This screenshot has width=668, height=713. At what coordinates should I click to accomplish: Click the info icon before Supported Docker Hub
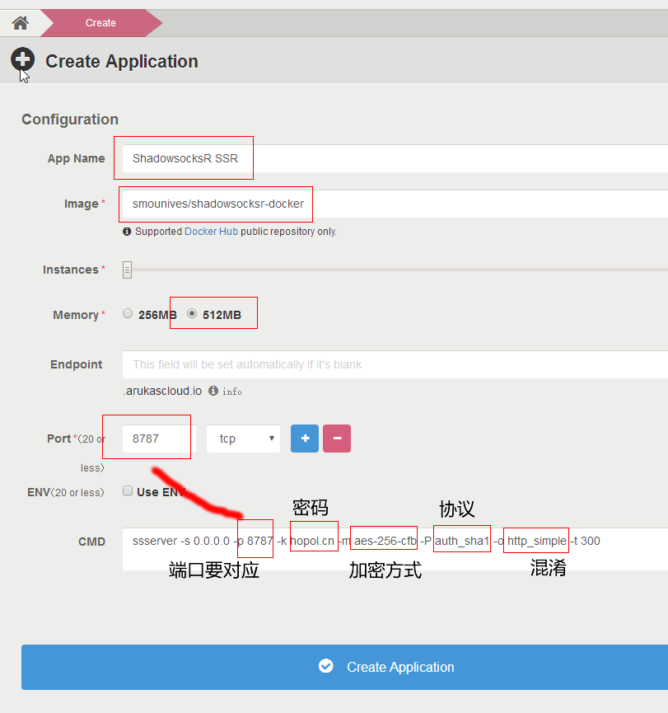coord(127,232)
